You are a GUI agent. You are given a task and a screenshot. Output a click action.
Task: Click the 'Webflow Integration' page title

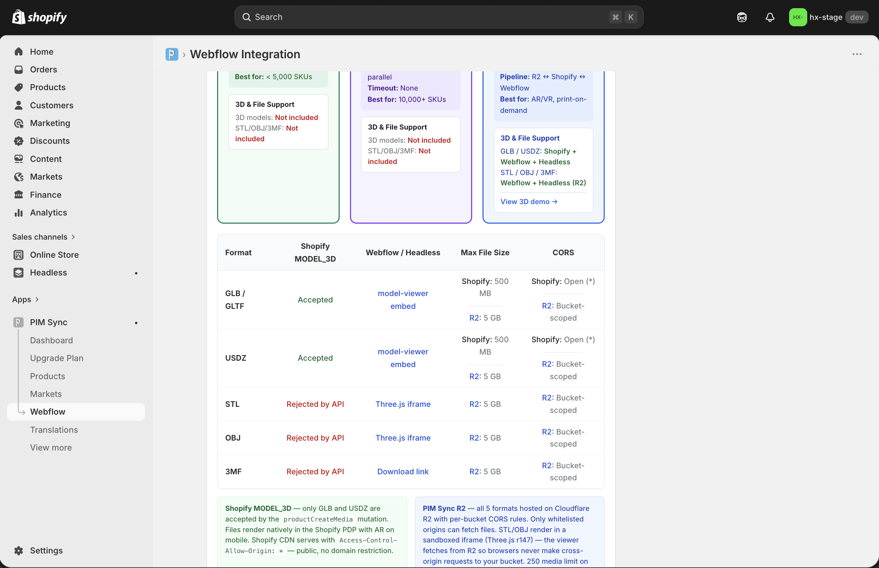[245, 54]
